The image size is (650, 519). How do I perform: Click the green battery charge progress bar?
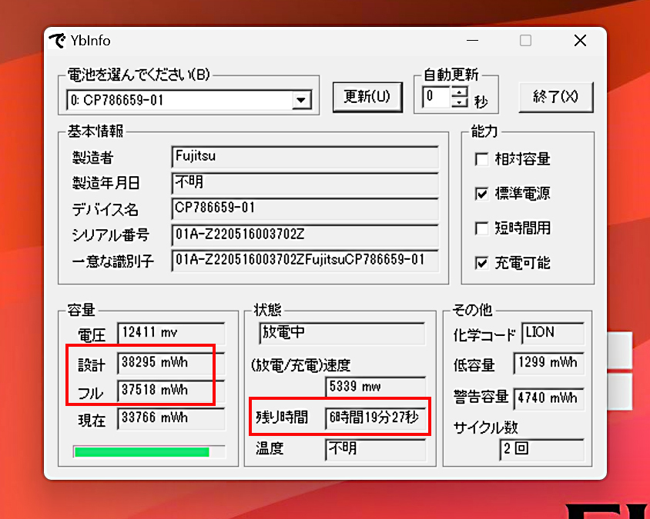(x=149, y=451)
